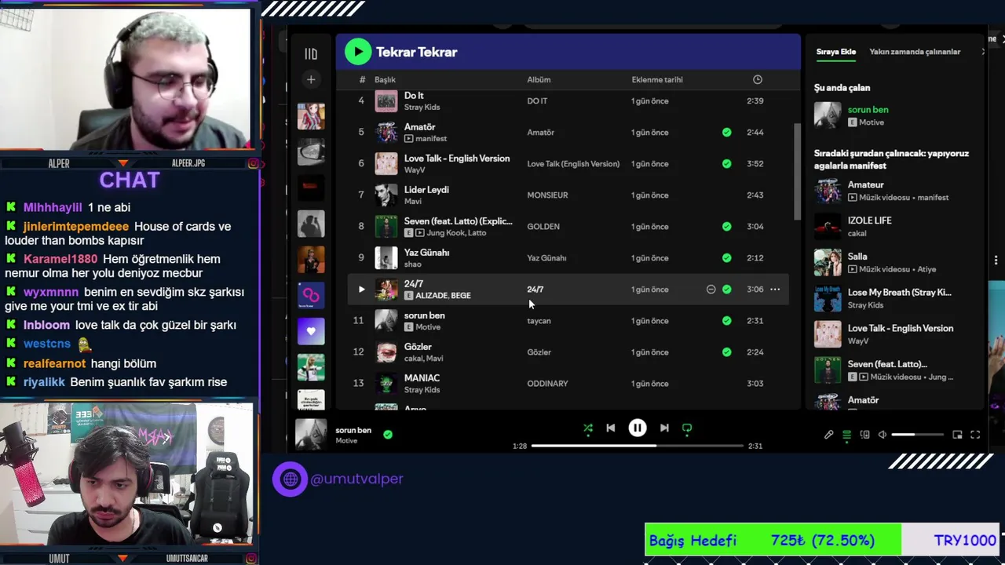
Task: Toggle saved checkmark on 24/7 row
Action: point(727,289)
